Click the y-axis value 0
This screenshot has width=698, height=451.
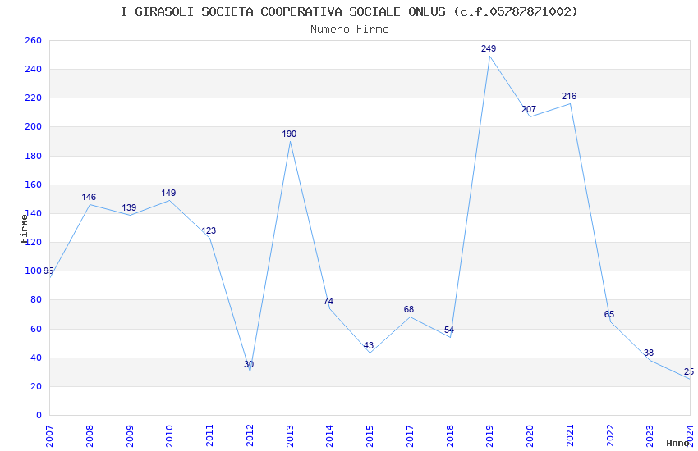(x=39, y=415)
